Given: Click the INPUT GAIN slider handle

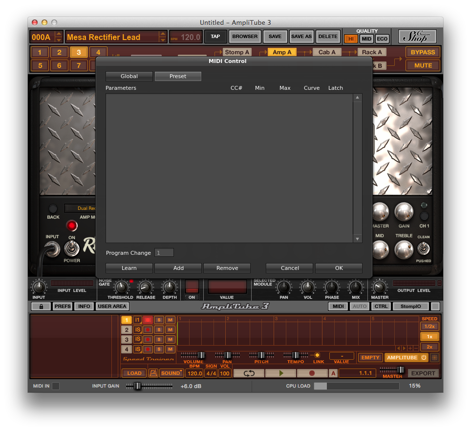Looking at the screenshot, I should pos(137,386).
